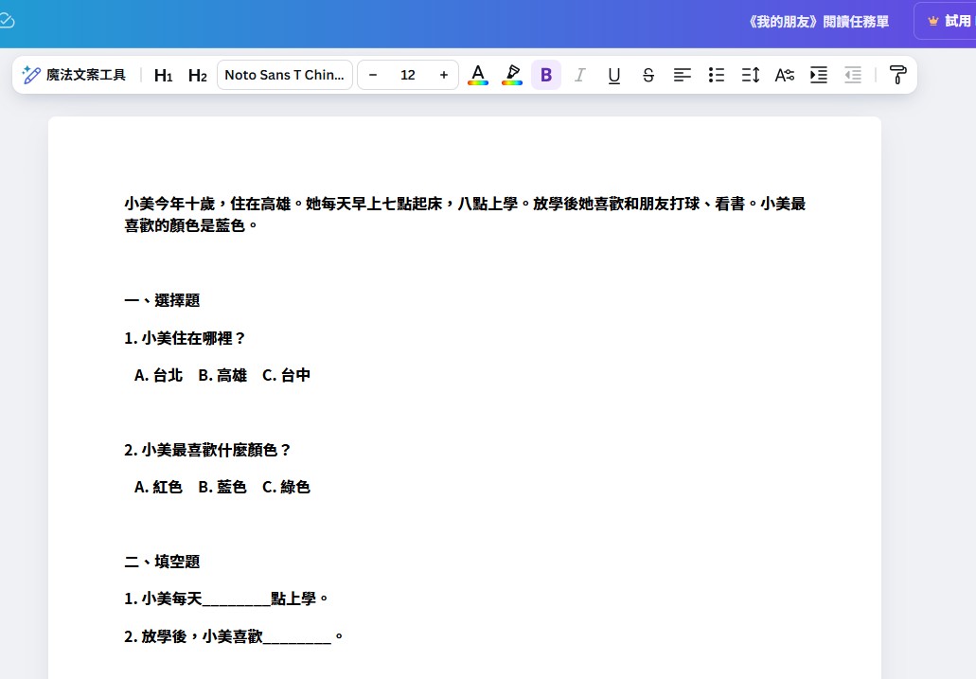Open the text alignment options
The image size is (976, 679).
click(x=683, y=75)
